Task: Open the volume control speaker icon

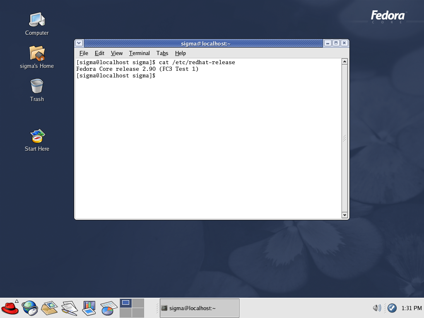Action: click(x=377, y=308)
